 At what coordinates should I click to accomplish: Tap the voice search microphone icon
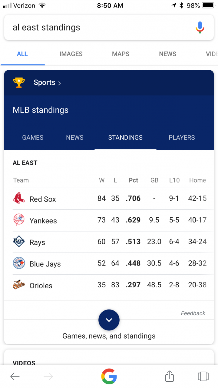(200, 28)
